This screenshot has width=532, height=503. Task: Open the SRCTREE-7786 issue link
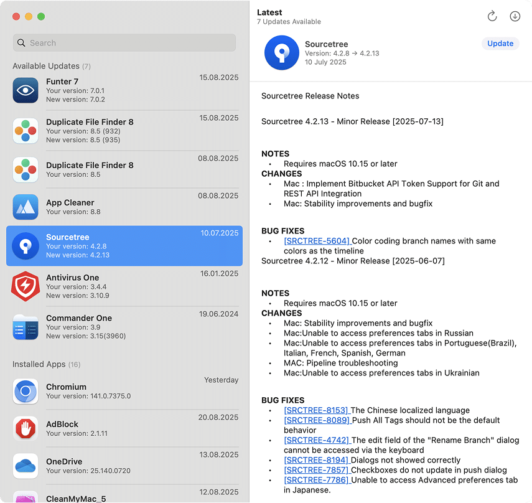317,480
